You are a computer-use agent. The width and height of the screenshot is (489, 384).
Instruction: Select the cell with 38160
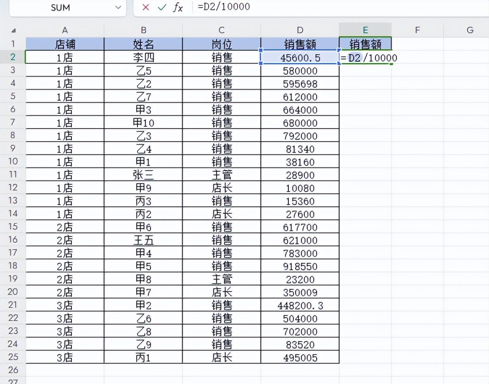click(x=300, y=162)
